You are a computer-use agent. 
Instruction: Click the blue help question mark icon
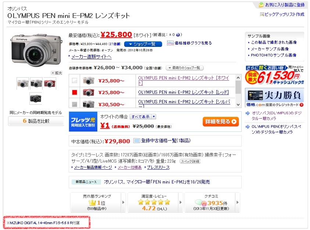[x=178, y=35]
